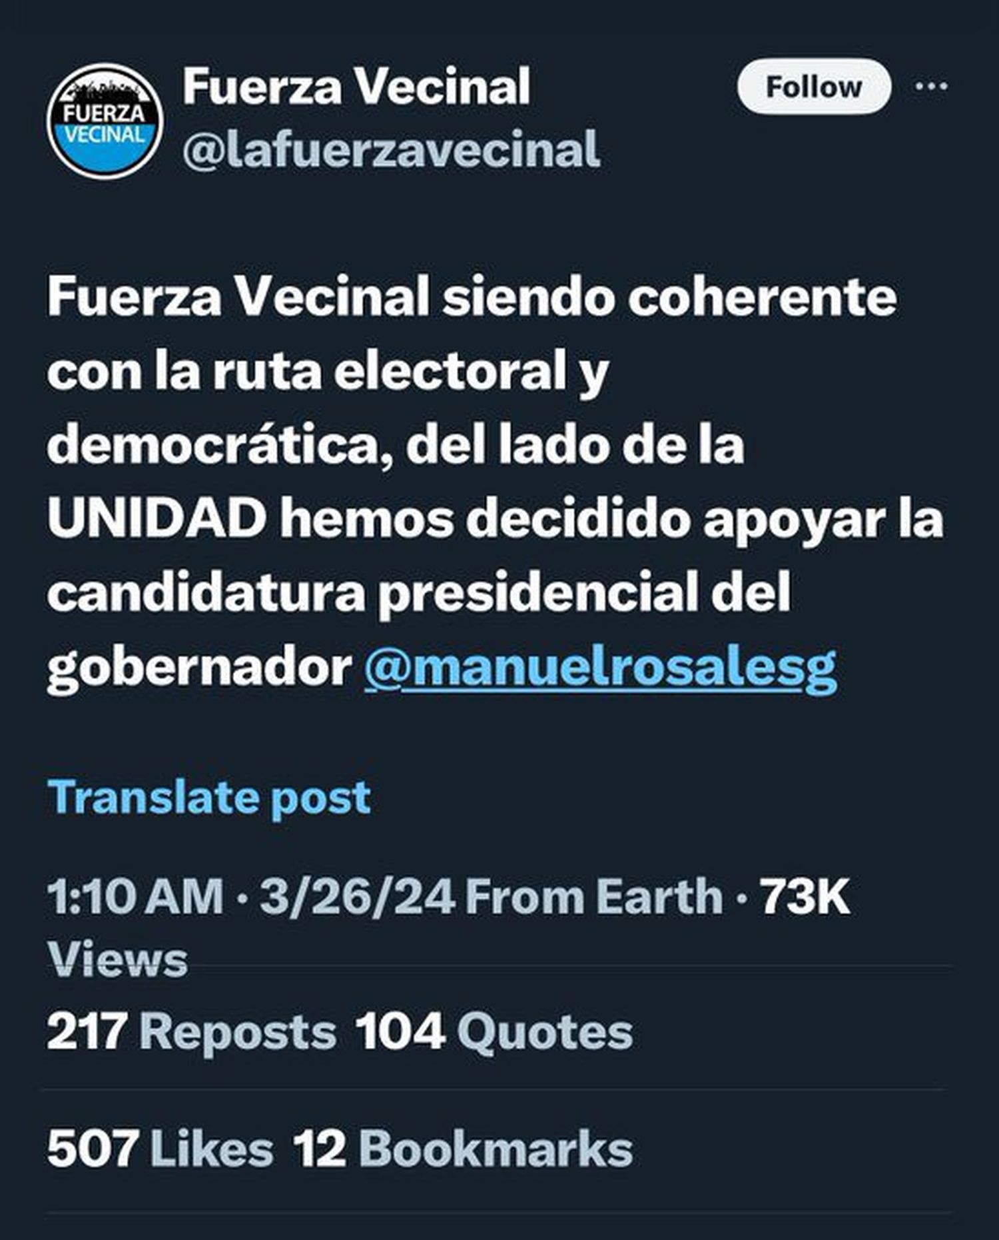This screenshot has width=999, height=1240.
Task: Translate this post
Action: (x=209, y=797)
